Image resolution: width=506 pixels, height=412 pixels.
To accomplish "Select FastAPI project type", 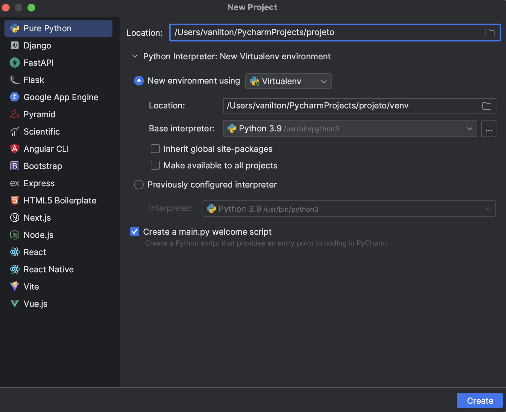I will [x=58, y=63].
